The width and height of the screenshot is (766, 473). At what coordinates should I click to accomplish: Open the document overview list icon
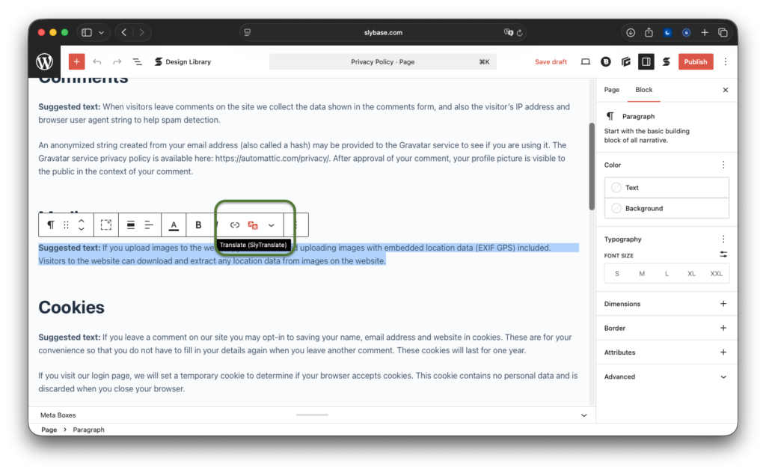138,62
